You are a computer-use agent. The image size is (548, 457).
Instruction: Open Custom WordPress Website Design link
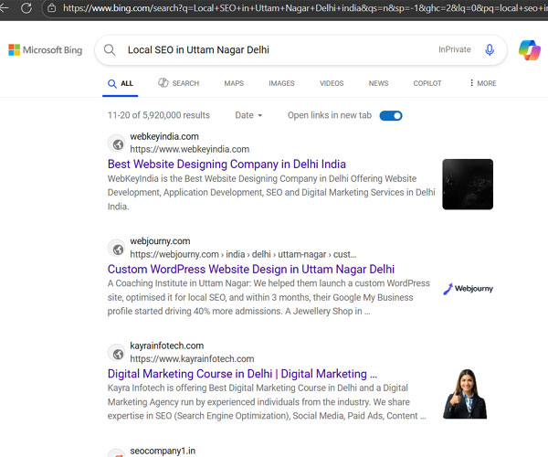click(251, 270)
